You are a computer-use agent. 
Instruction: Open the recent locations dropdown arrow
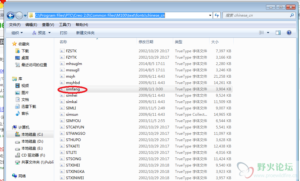pos(25,16)
